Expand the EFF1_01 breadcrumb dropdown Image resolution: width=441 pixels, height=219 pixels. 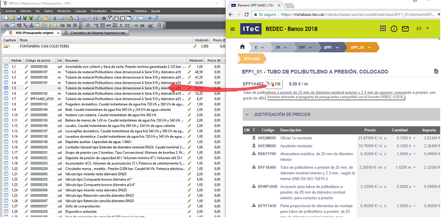[369, 48]
